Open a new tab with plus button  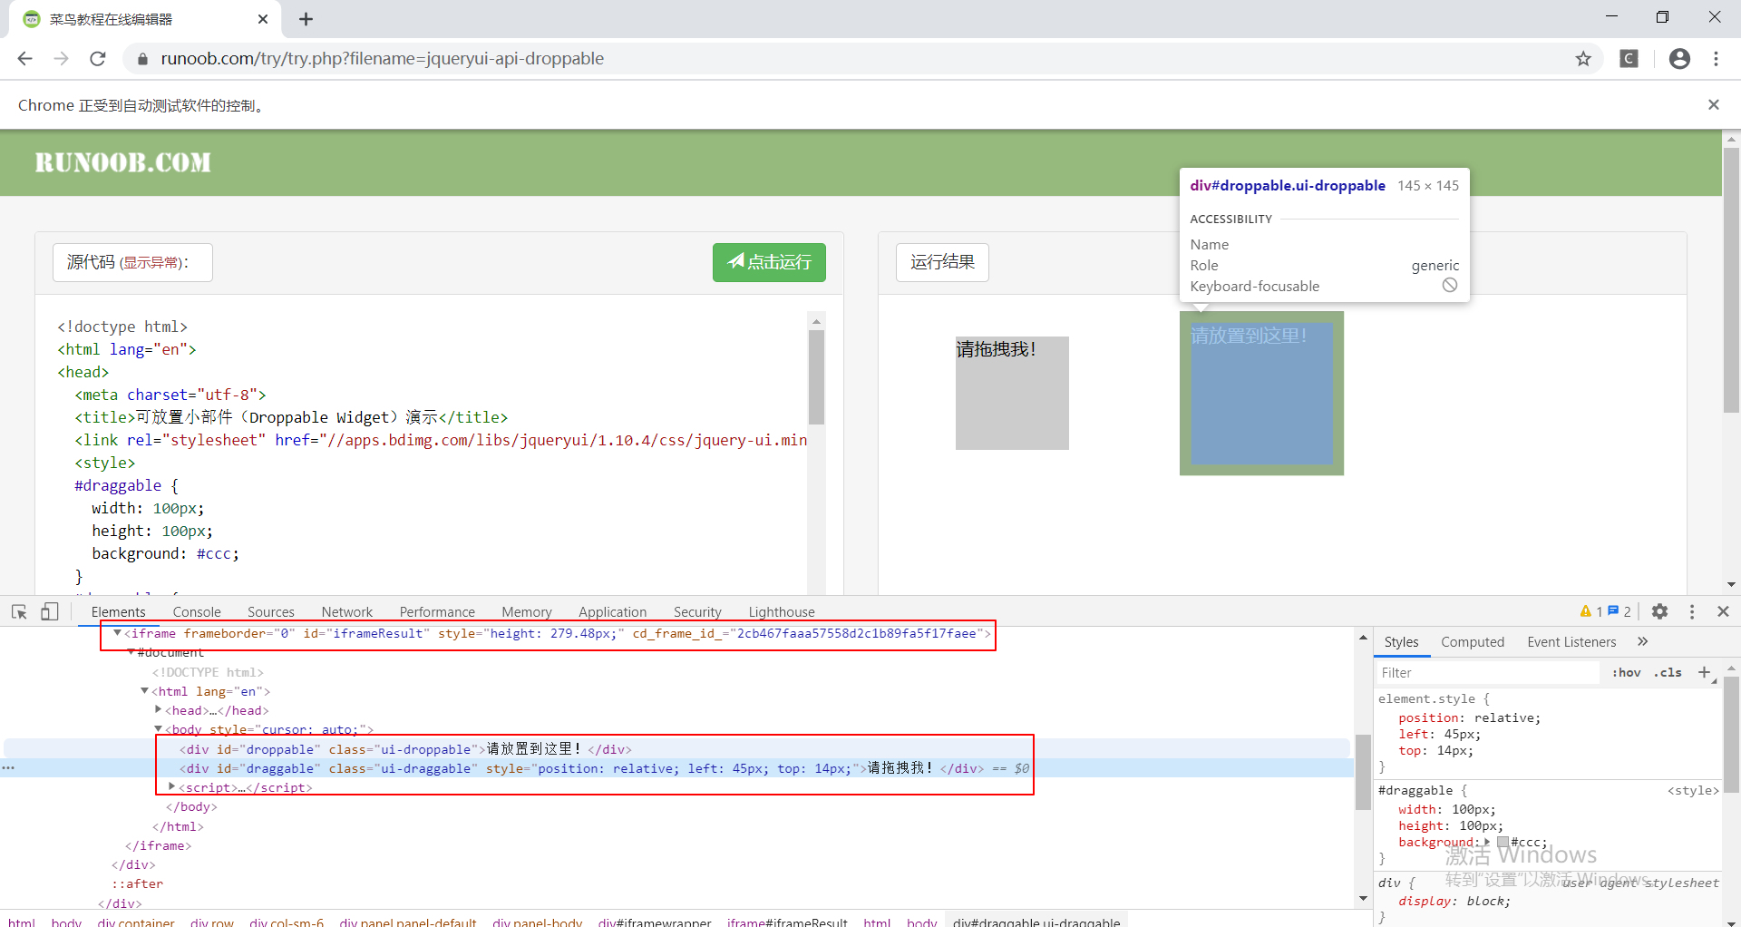[x=306, y=19]
